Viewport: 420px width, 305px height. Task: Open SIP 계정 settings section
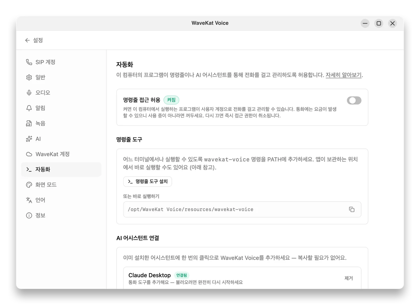pyautogui.click(x=61, y=62)
